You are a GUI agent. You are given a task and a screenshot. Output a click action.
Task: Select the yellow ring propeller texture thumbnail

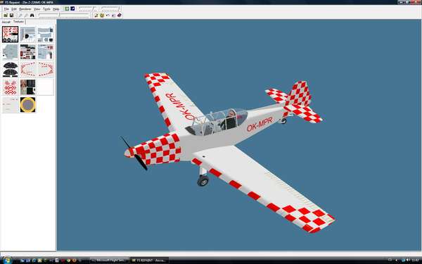tap(27, 104)
